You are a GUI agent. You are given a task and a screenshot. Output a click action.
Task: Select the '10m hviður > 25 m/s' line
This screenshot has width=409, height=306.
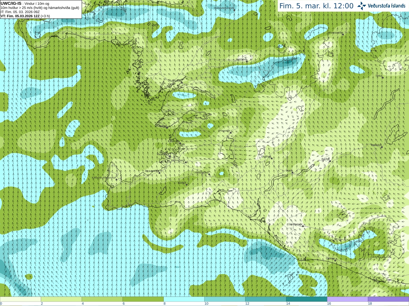[40, 8]
